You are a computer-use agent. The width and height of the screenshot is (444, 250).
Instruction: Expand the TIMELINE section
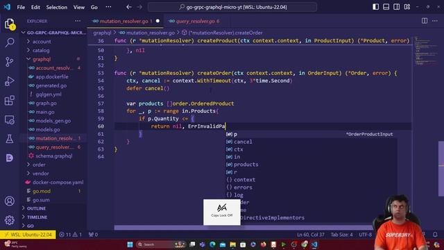[x=37, y=217]
